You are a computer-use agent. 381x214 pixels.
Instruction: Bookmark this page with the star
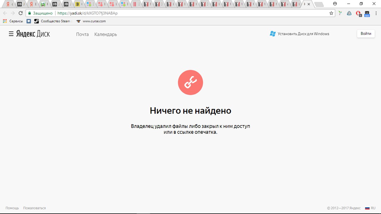(x=331, y=13)
